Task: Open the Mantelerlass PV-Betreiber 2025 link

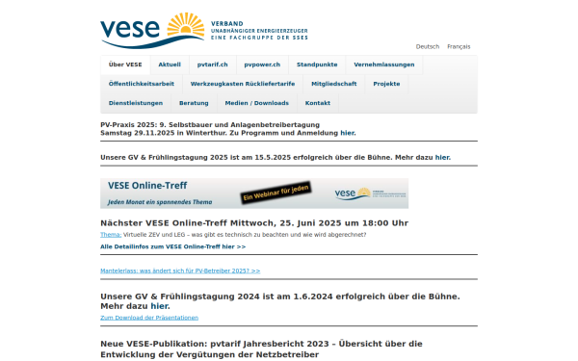Action: 180,271
